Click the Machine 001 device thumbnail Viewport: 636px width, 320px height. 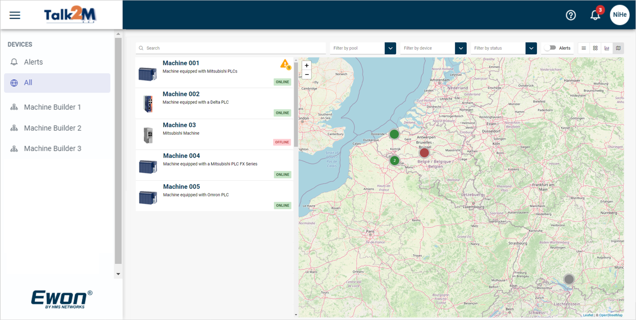click(x=148, y=74)
